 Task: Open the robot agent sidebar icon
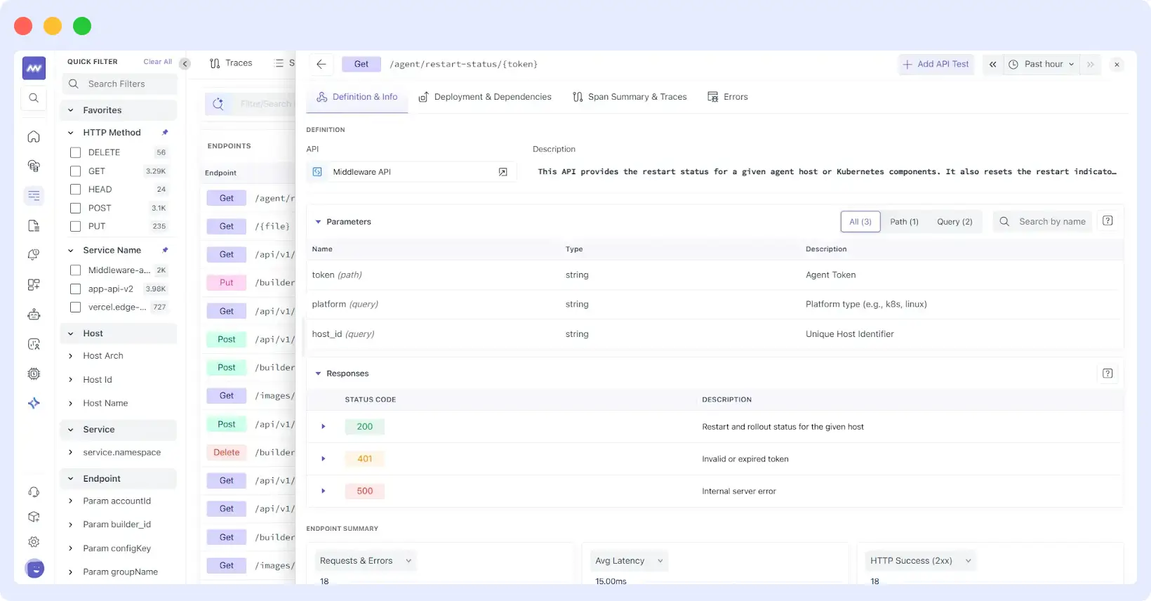[x=34, y=315]
